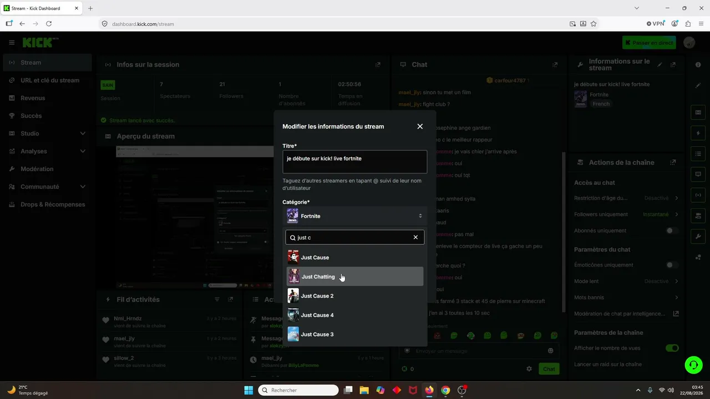Toggle Émoticônes uniquement switch
The image size is (710, 399).
[672, 265]
